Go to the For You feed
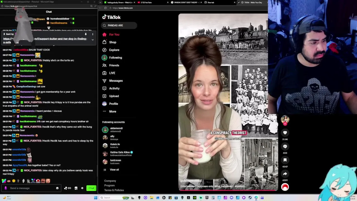This screenshot has width=357, height=201. click(x=114, y=35)
